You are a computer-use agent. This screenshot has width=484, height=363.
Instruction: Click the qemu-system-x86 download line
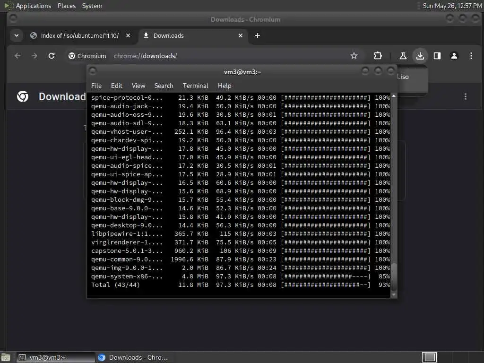(241, 276)
